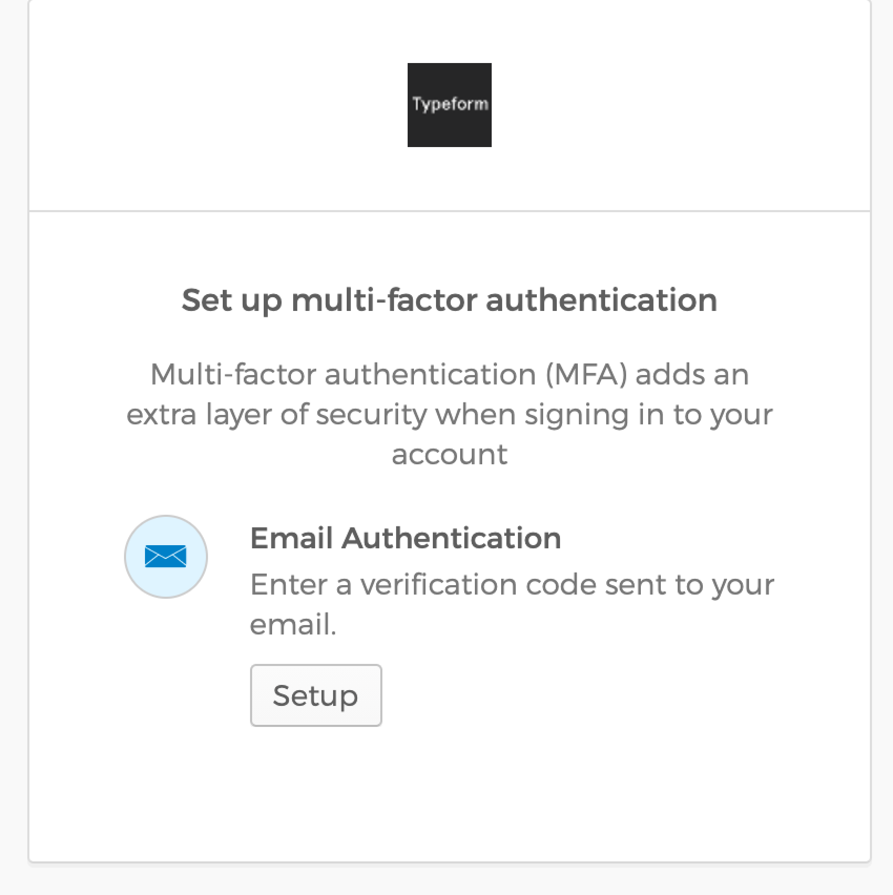
Task: Click the empty card area below Setup
Action: [x=450, y=793]
